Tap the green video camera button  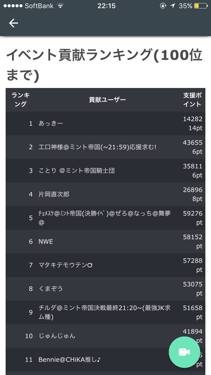tap(184, 352)
